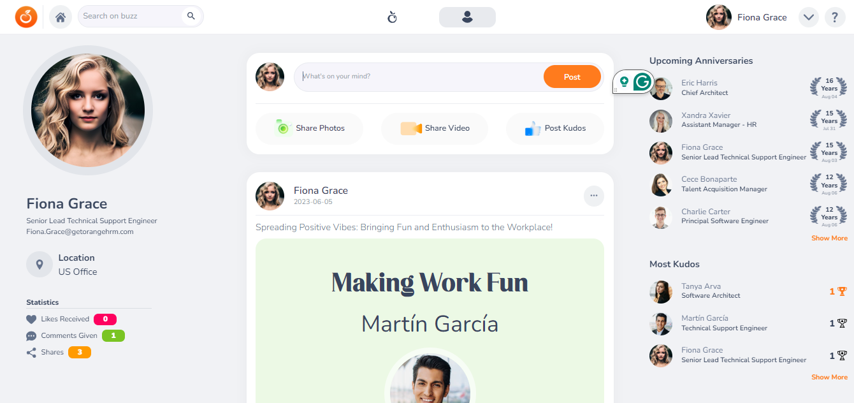This screenshot has width=854, height=403.
Task: Click Eric Harris avatar photo
Action: point(661,89)
